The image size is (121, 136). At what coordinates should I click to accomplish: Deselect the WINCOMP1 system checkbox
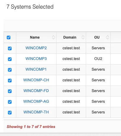[x=10, y=70]
